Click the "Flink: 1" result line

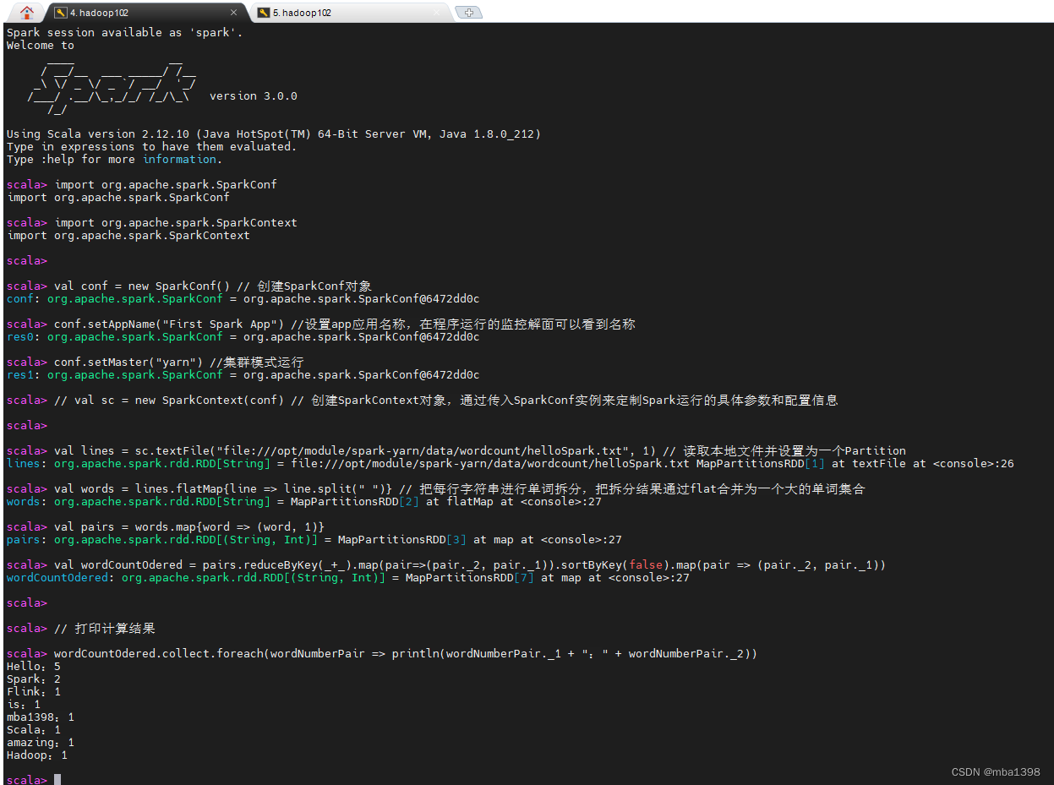(x=34, y=692)
